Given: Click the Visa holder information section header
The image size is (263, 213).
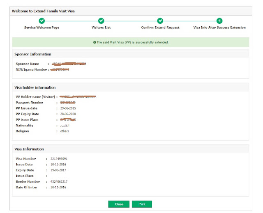Looking at the screenshot, I should [x=131, y=87].
